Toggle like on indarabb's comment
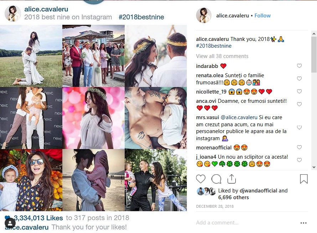The height and width of the screenshot is (233, 317). point(299,66)
